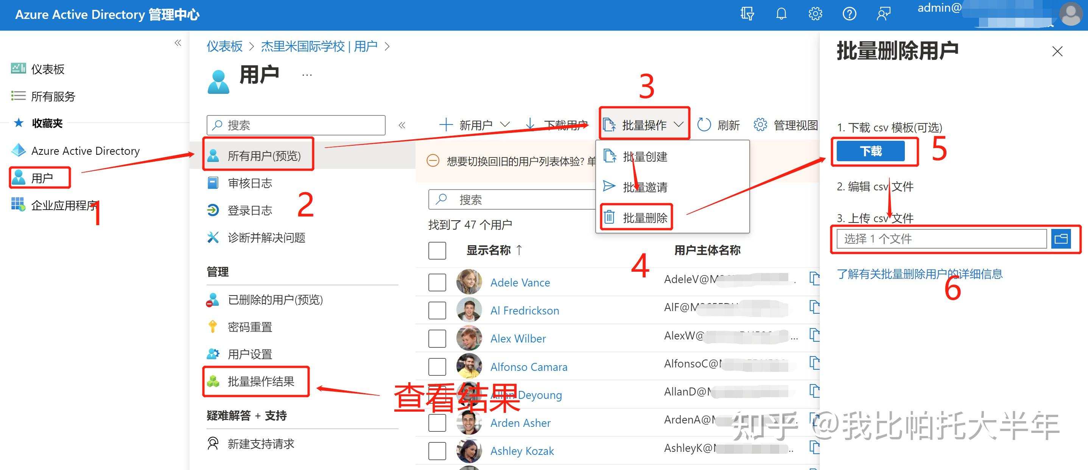The image size is (1088, 470).
Task: Collapse the left navigation sidebar
Action: tap(178, 43)
